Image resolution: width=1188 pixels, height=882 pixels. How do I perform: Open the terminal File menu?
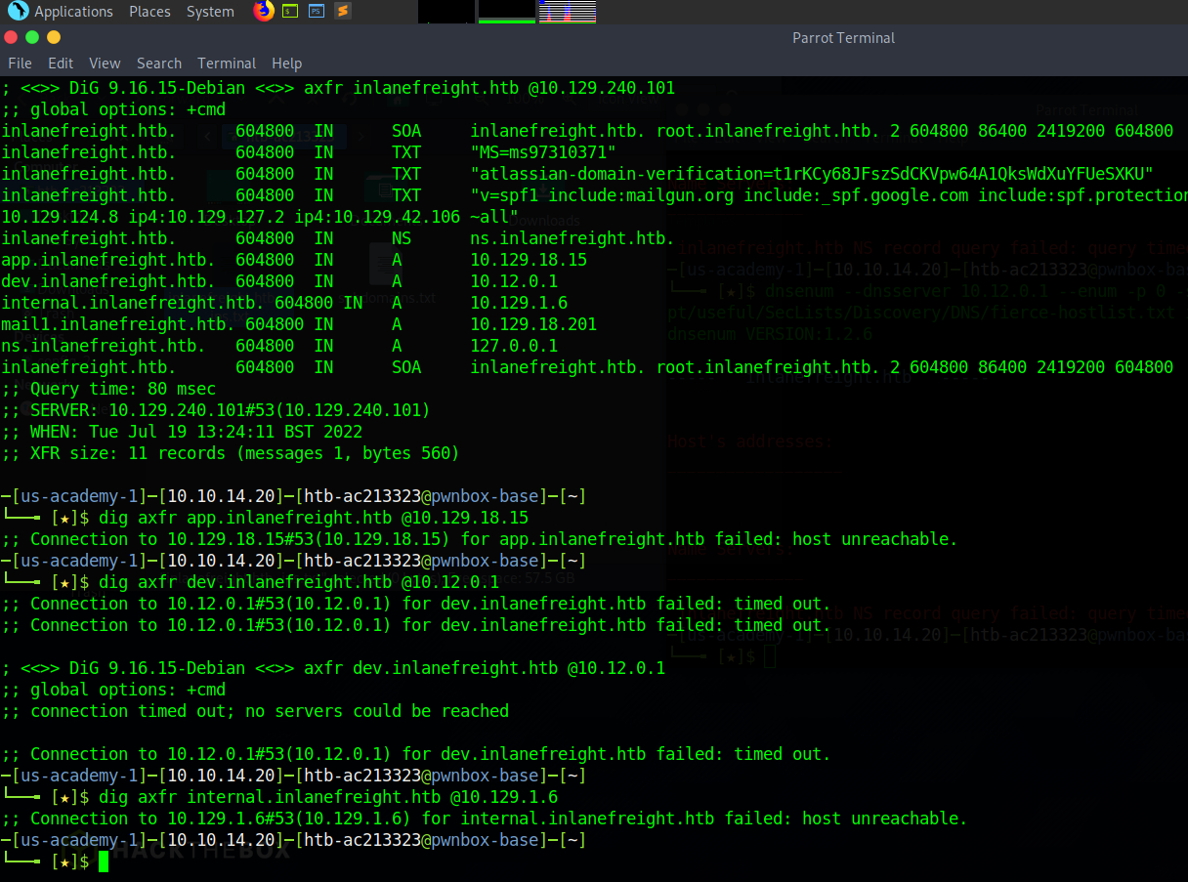(x=20, y=63)
